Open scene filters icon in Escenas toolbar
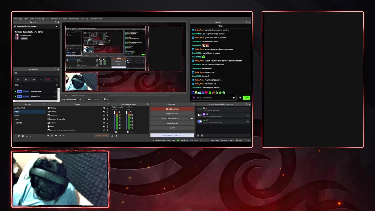375x211 pixels. click(x=23, y=136)
